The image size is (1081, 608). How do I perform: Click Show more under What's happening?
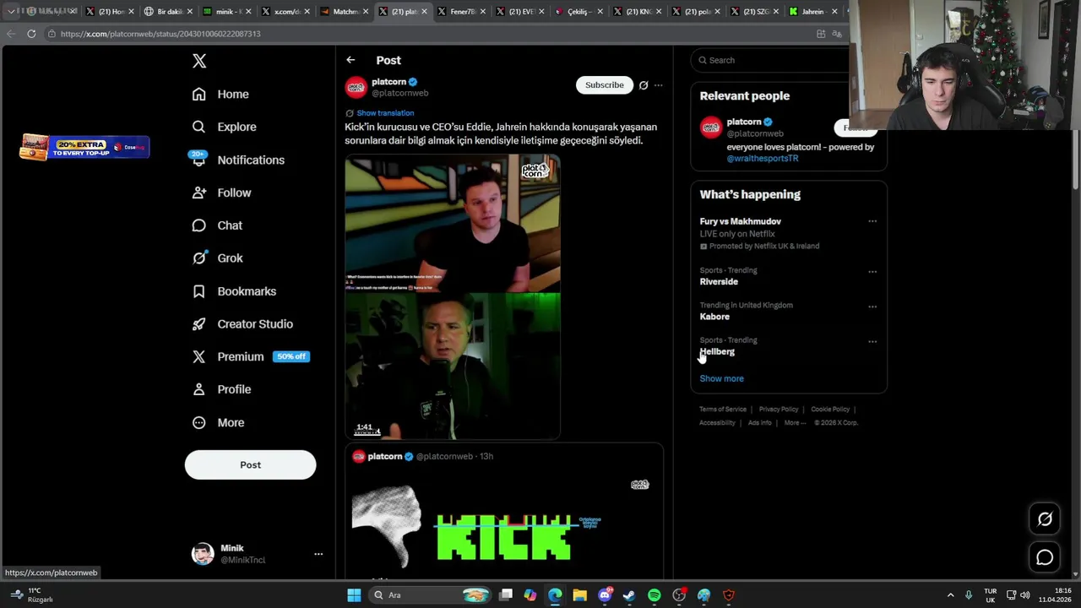tap(722, 378)
